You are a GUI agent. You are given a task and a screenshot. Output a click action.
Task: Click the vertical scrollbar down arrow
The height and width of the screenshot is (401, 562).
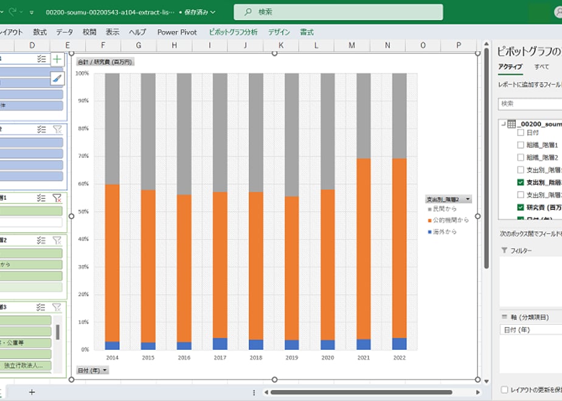tap(487, 382)
